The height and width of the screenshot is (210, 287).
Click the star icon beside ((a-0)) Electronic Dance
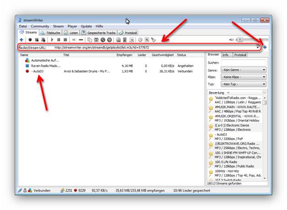coord(211,126)
